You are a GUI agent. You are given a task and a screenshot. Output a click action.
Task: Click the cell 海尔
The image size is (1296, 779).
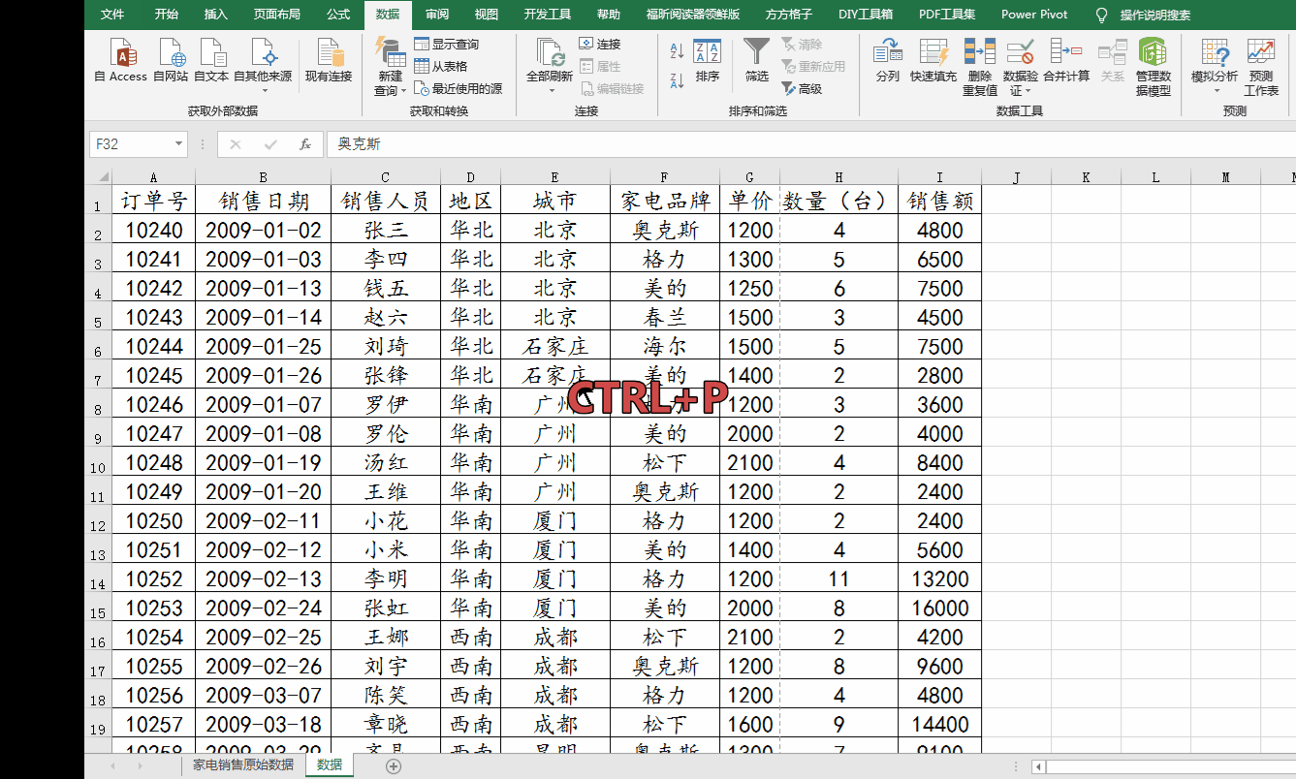pos(665,346)
